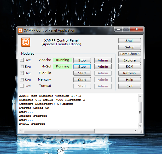
Task: Click log line 'Windows 6.1 Build 7600 Platform 2'
Action: point(52,100)
